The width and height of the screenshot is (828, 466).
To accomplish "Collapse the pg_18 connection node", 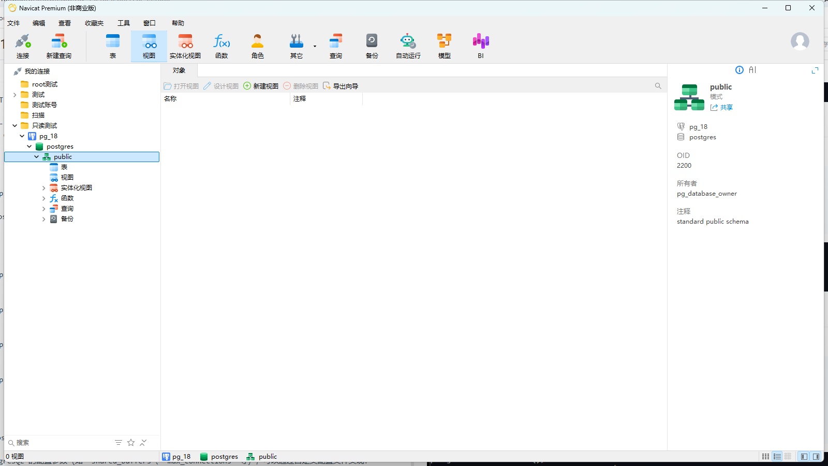I will tap(22, 136).
